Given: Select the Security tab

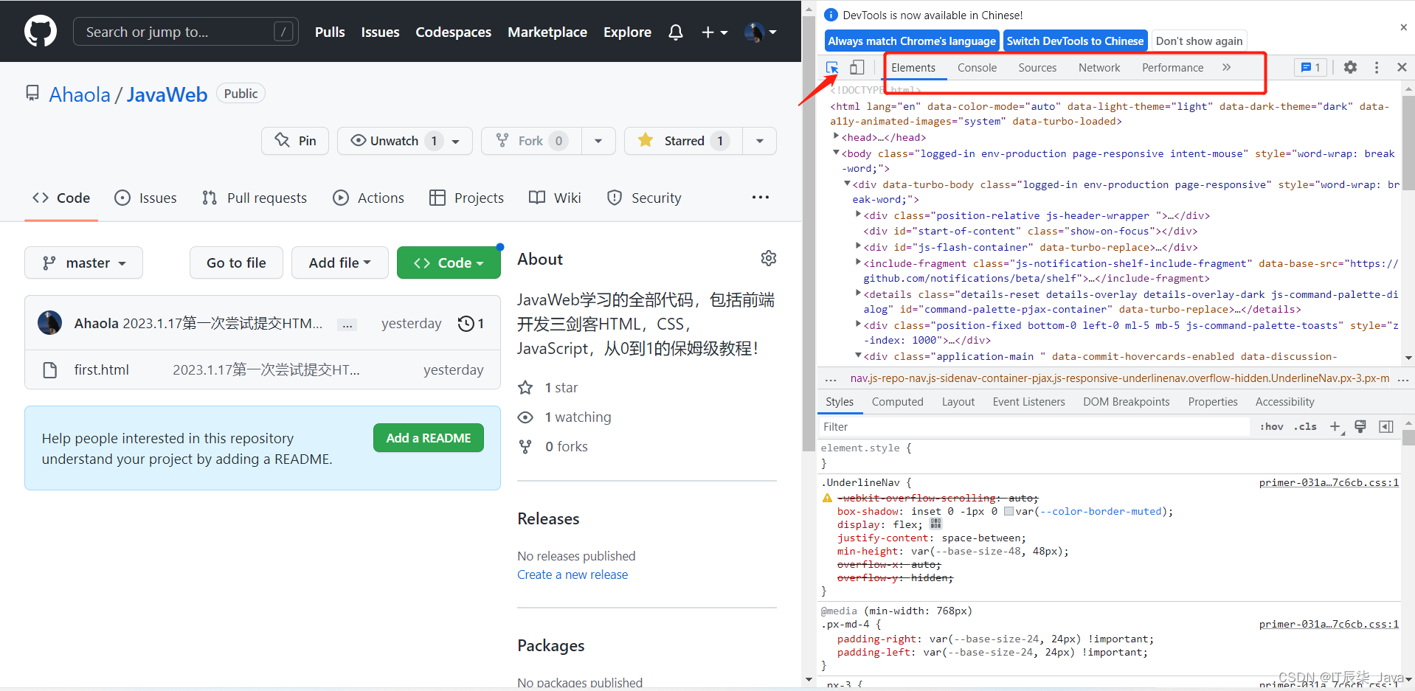Looking at the screenshot, I should coord(644,198).
